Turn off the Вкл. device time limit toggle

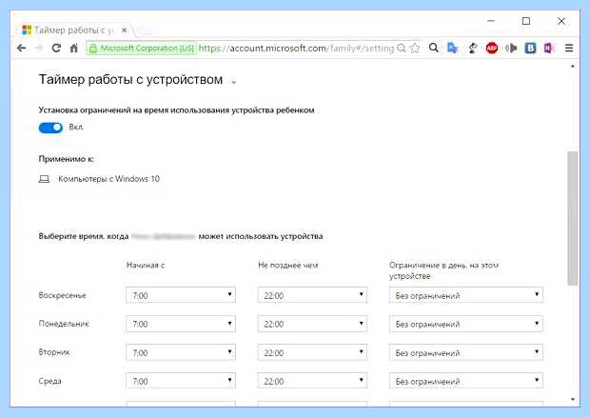50,128
